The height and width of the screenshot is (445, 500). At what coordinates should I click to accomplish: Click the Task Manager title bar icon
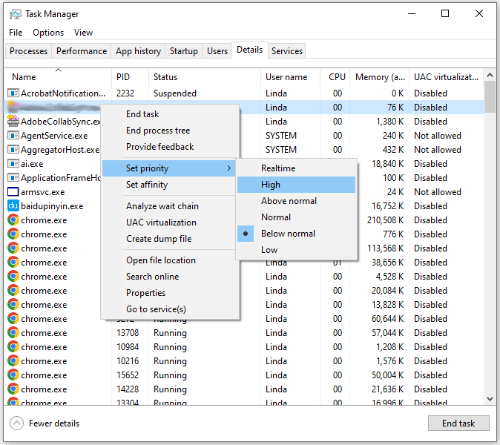15,14
